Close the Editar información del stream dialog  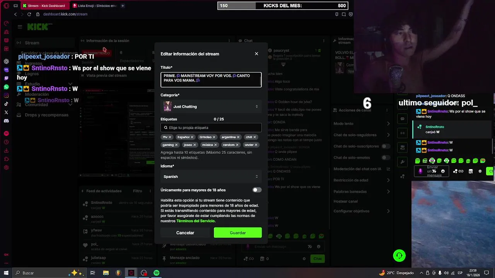pos(256,54)
